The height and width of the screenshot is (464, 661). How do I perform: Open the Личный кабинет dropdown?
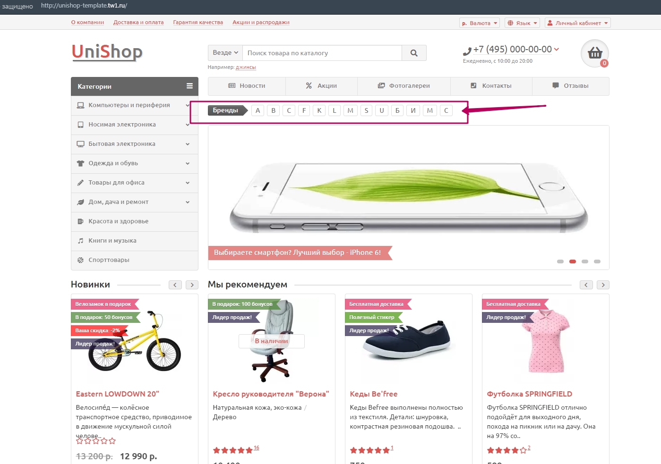577,23
